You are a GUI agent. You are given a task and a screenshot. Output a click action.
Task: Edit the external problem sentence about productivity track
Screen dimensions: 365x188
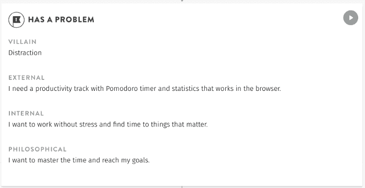click(144, 89)
